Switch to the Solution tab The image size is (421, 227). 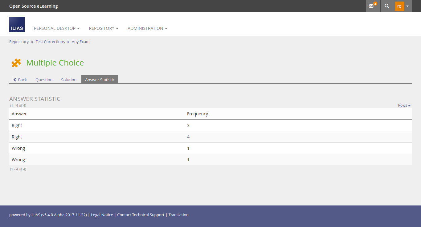pyautogui.click(x=69, y=80)
